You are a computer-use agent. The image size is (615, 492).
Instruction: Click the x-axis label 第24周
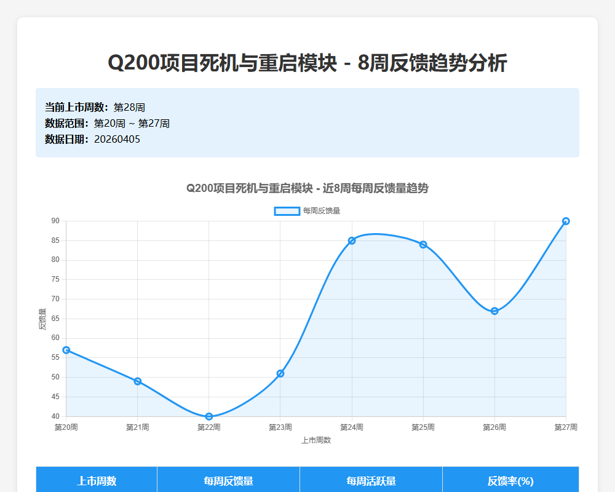(x=352, y=427)
